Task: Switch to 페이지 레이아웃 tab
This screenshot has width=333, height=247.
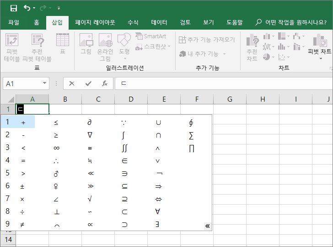Action: click(x=95, y=22)
